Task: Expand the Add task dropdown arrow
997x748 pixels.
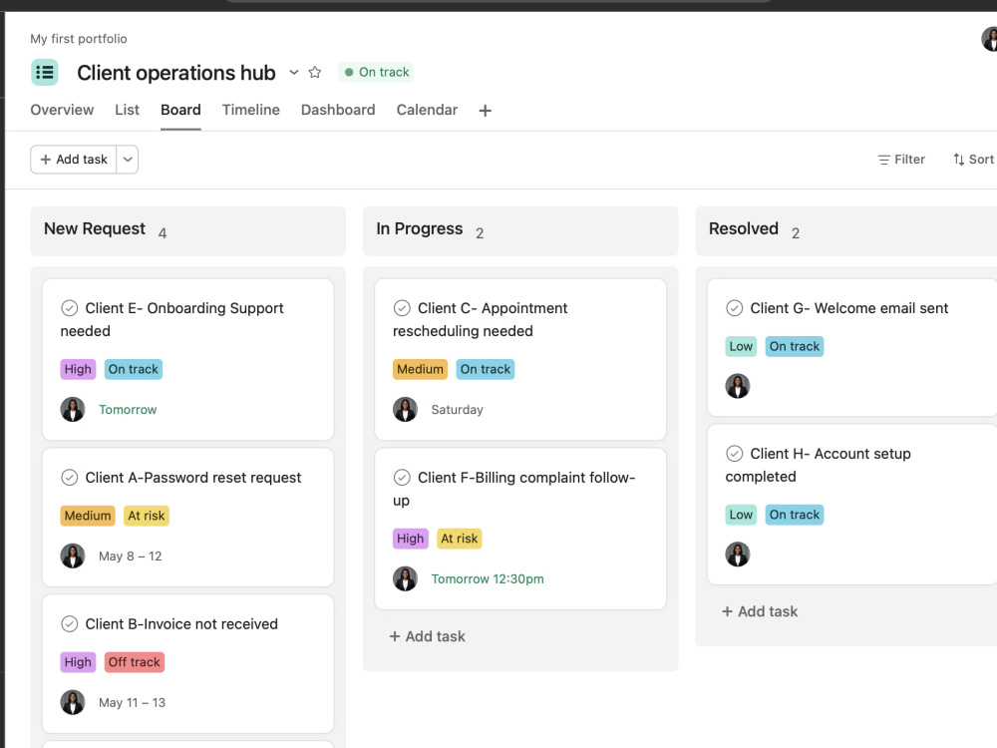Action: pyautogui.click(x=128, y=160)
